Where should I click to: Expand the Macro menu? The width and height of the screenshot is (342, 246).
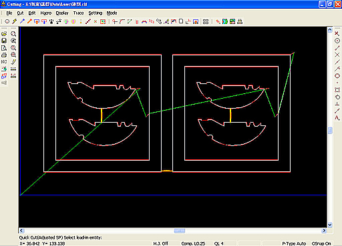46,13
